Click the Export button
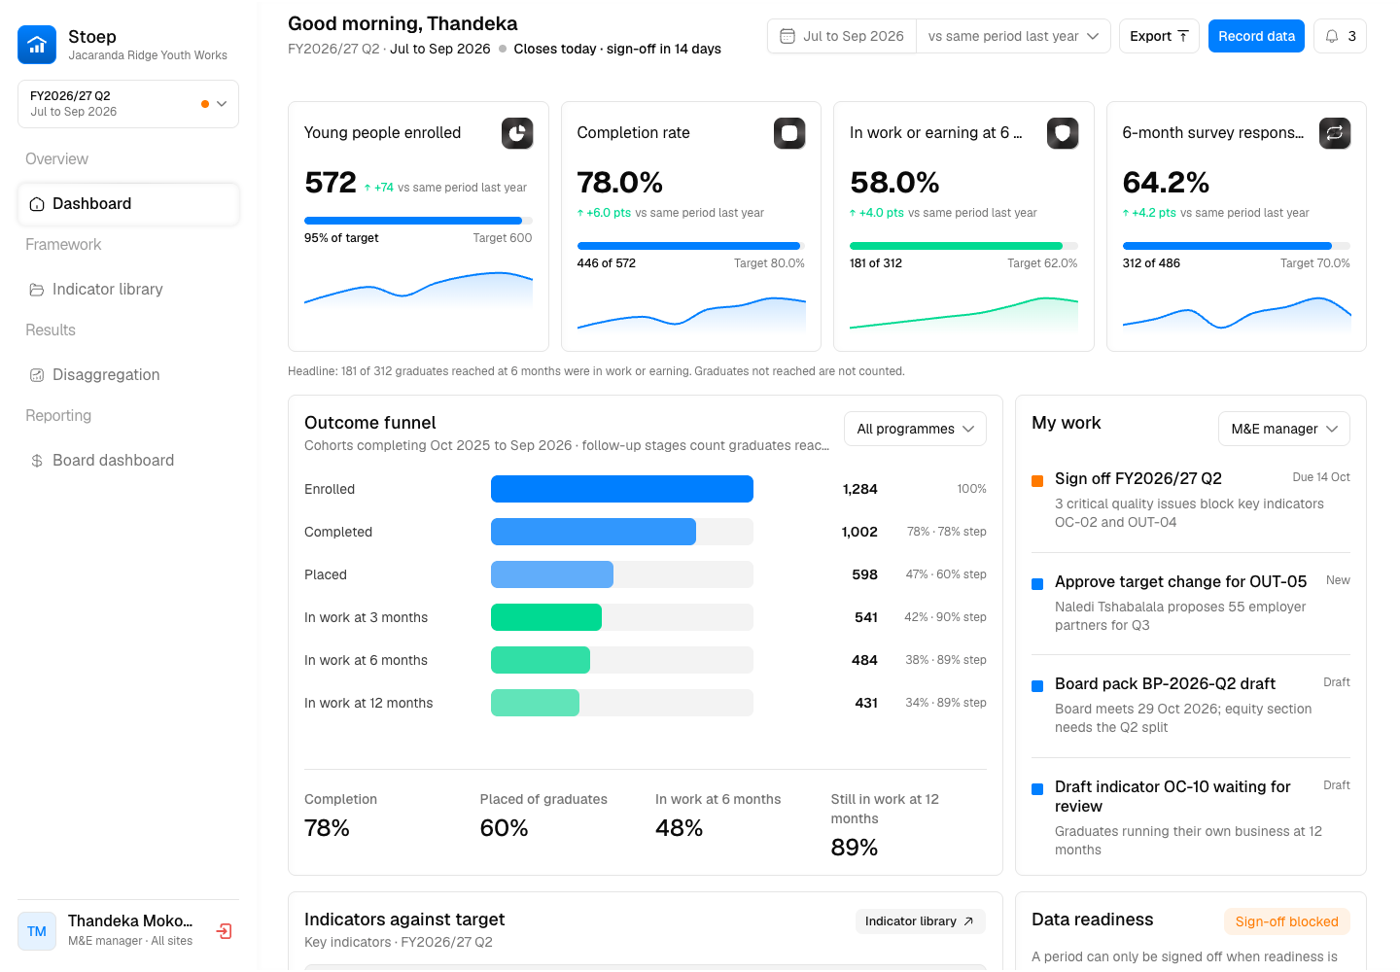This screenshot has width=1400, height=972. [1159, 36]
